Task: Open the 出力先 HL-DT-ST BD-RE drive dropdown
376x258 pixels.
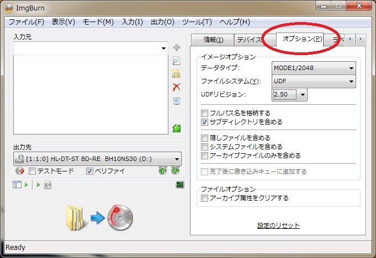Action: click(x=97, y=159)
